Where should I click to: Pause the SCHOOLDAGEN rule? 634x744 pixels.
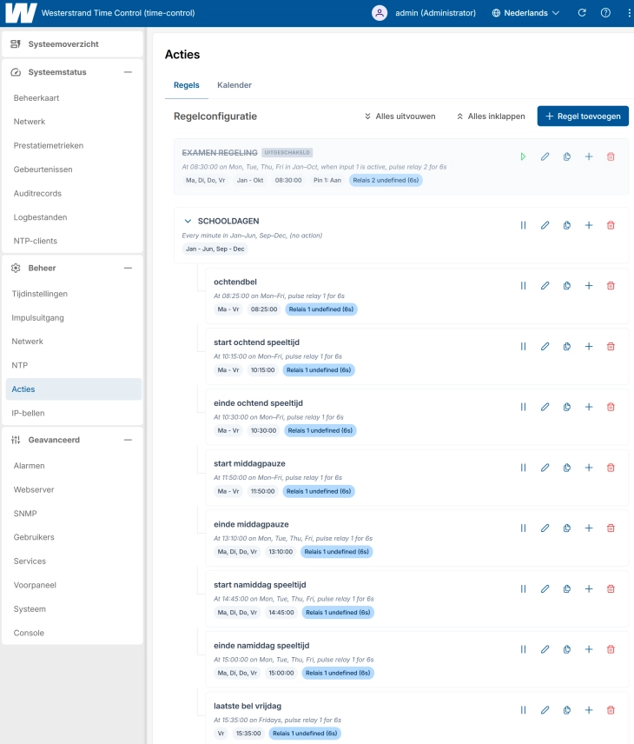523,225
